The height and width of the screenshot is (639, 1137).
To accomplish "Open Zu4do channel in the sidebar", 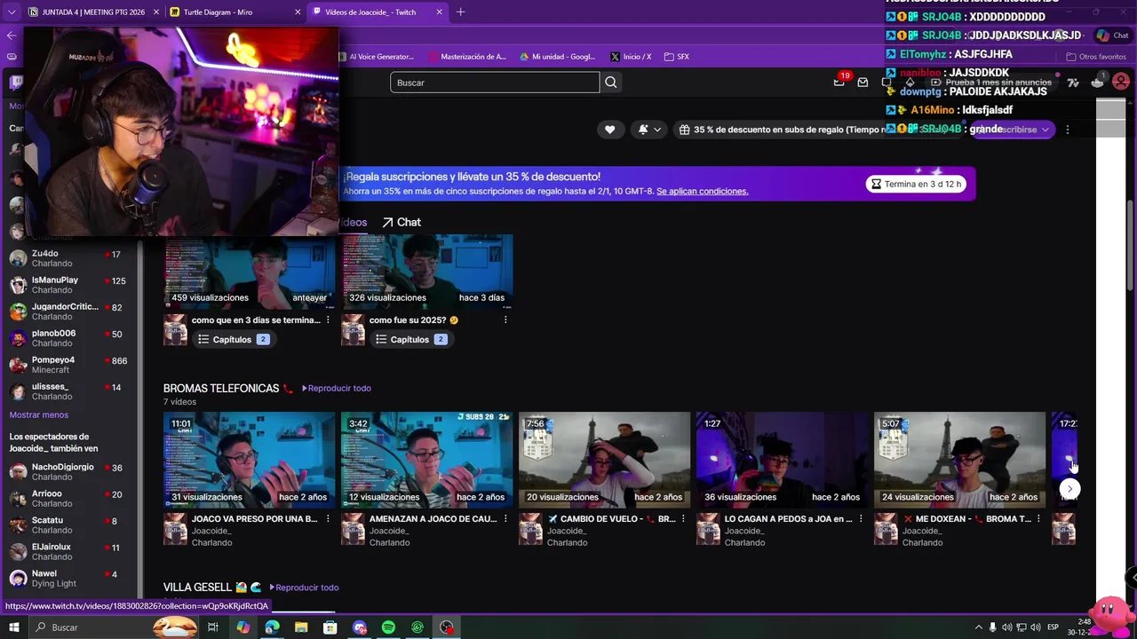I will 69,259.
